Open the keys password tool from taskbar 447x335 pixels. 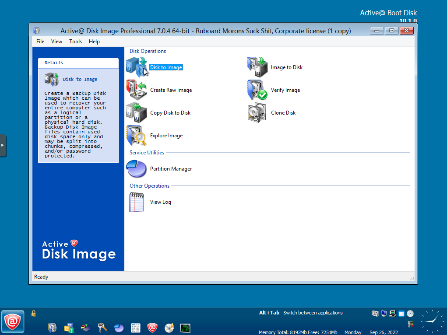102,327
